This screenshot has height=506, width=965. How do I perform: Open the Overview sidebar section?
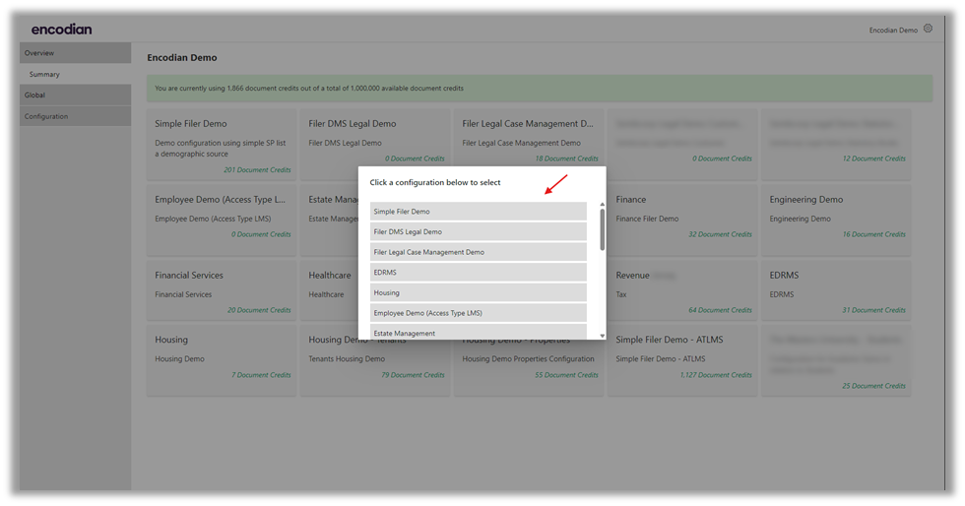75,53
